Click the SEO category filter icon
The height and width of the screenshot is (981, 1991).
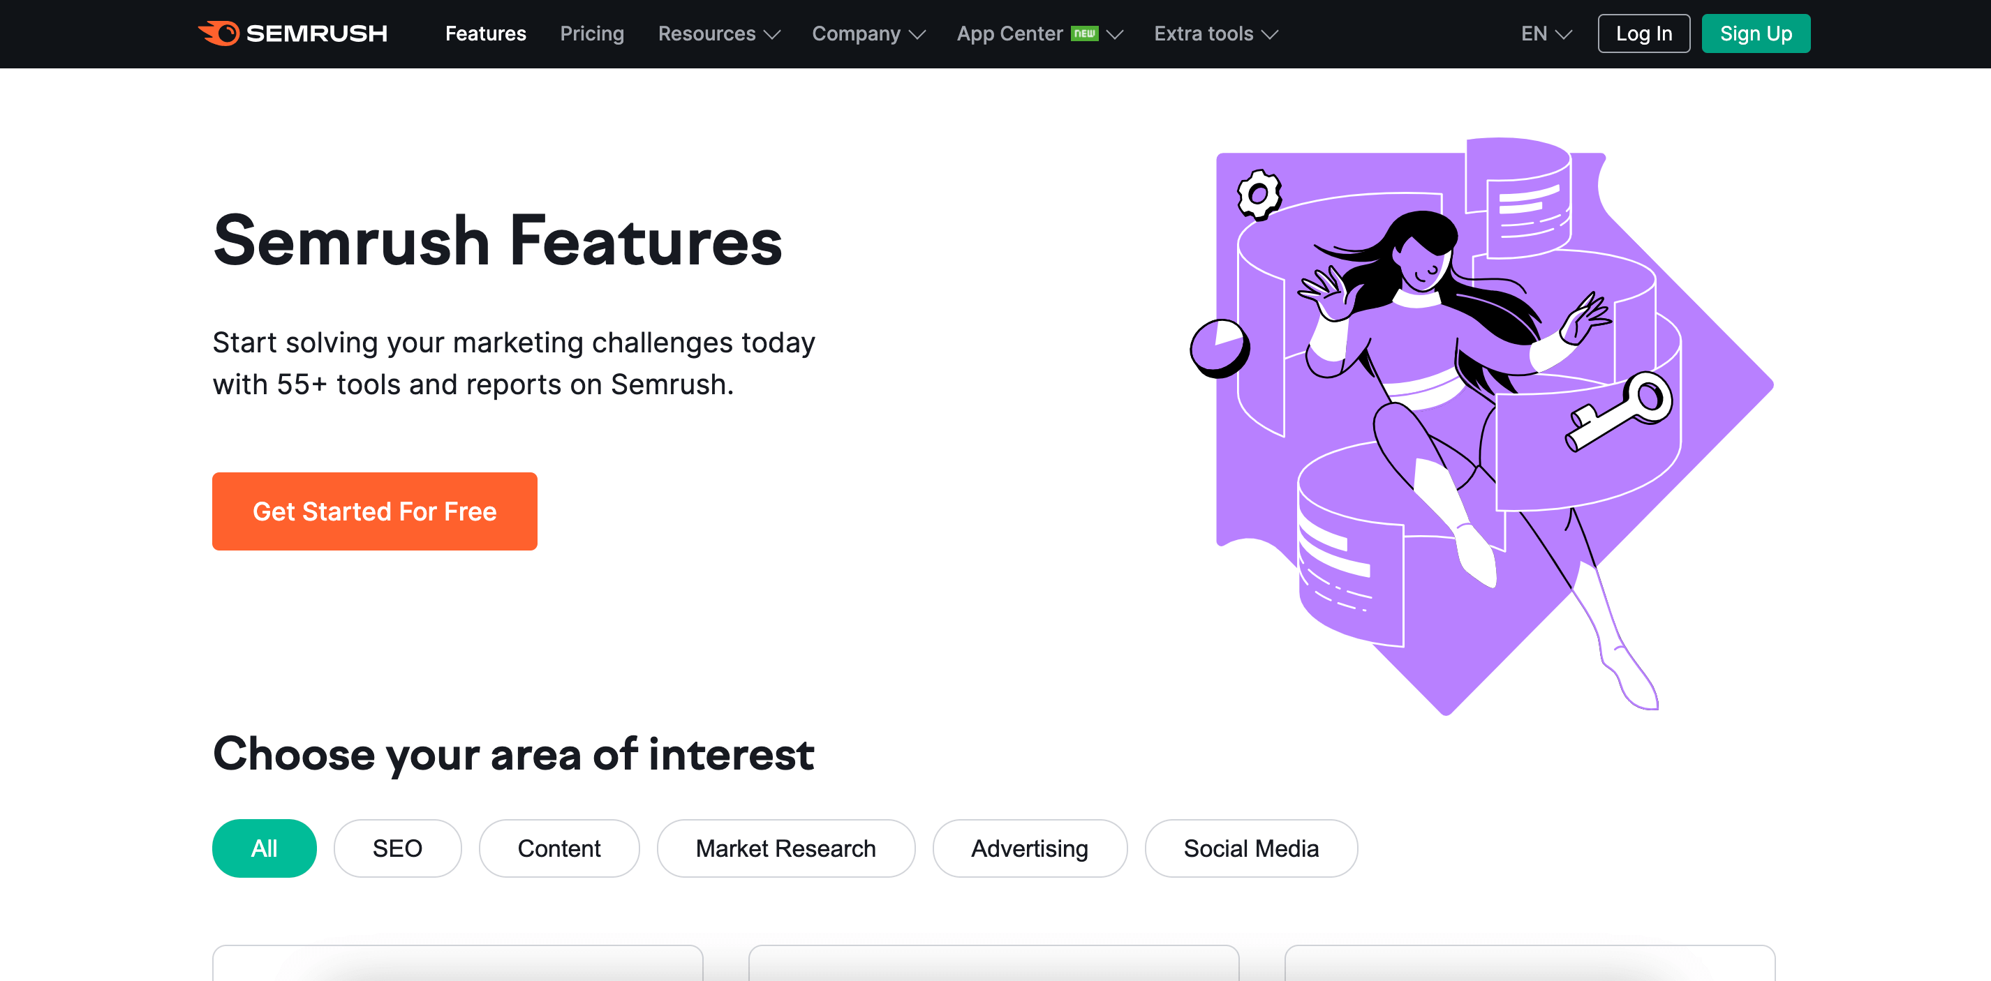click(397, 846)
